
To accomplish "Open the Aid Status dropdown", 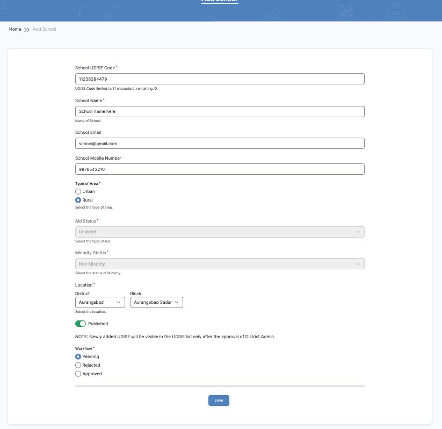I will pyautogui.click(x=220, y=232).
